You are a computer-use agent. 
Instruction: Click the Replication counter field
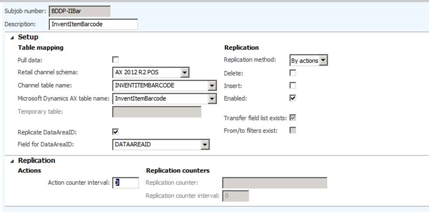coord(274,183)
